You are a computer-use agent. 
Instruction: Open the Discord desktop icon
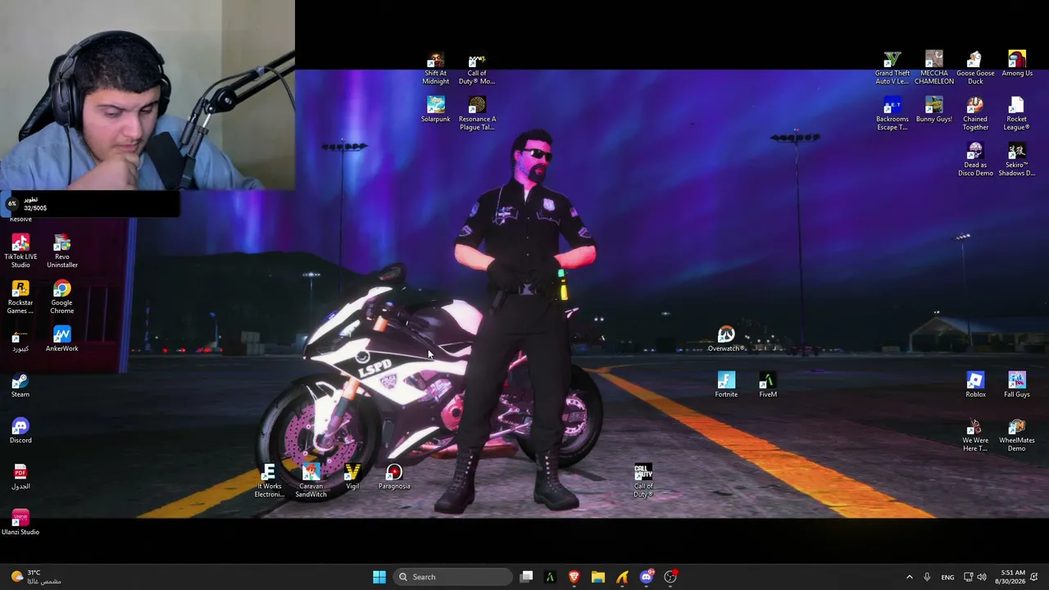coord(20,432)
